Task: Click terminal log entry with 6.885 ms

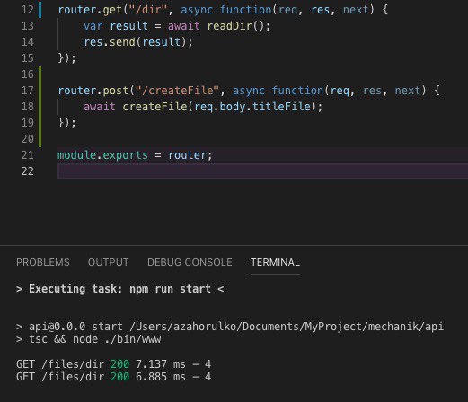Action: click(113, 377)
